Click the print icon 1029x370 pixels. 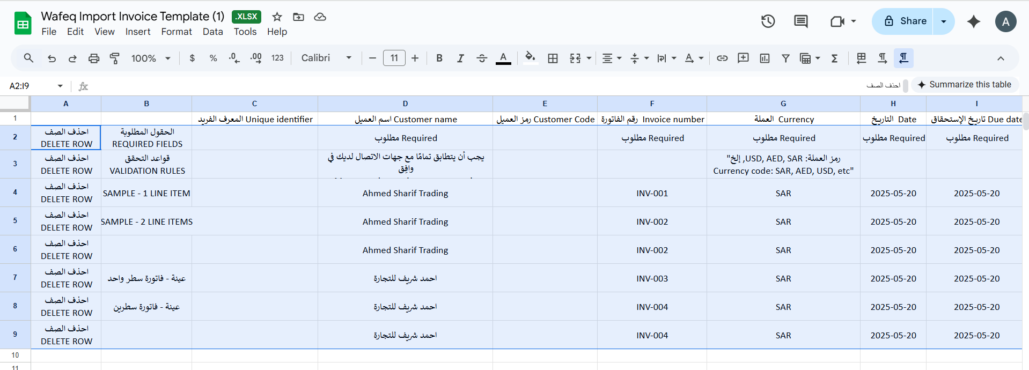pos(94,58)
